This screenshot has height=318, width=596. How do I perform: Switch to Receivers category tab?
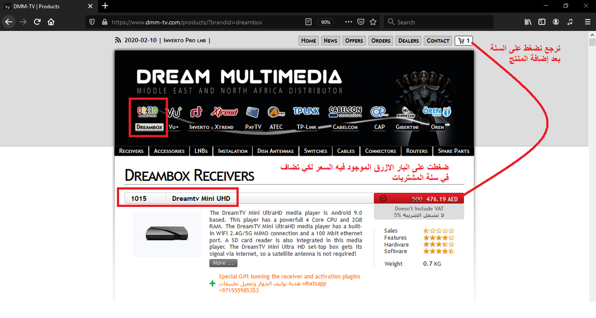click(x=131, y=151)
